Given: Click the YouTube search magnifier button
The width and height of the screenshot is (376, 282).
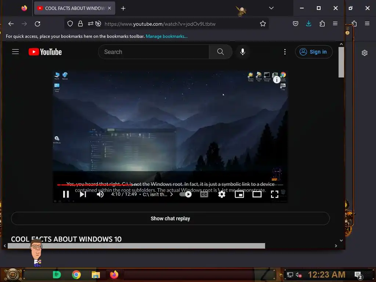Looking at the screenshot, I should click(x=220, y=52).
